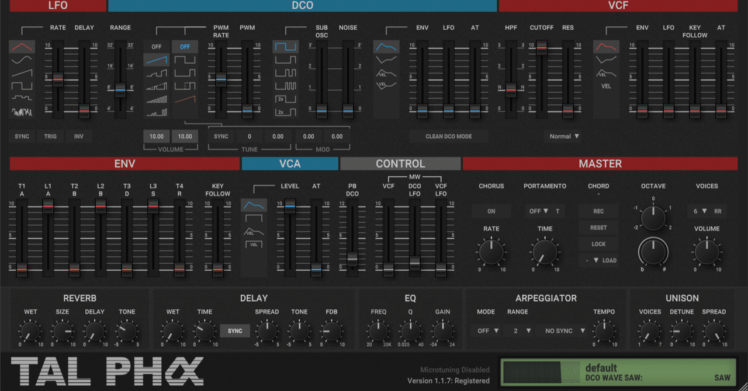Click the master VOLUME knob

pyautogui.click(x=707, y=252)
